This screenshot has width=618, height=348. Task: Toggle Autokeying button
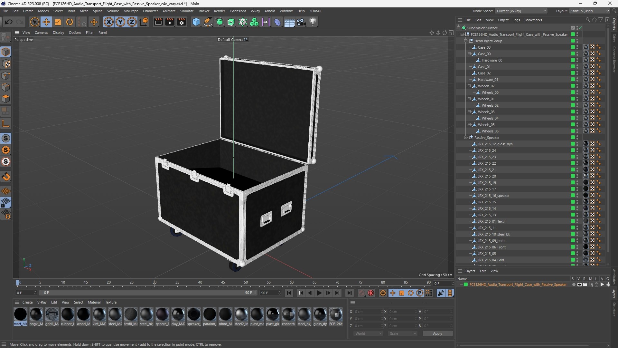(371, 293)
